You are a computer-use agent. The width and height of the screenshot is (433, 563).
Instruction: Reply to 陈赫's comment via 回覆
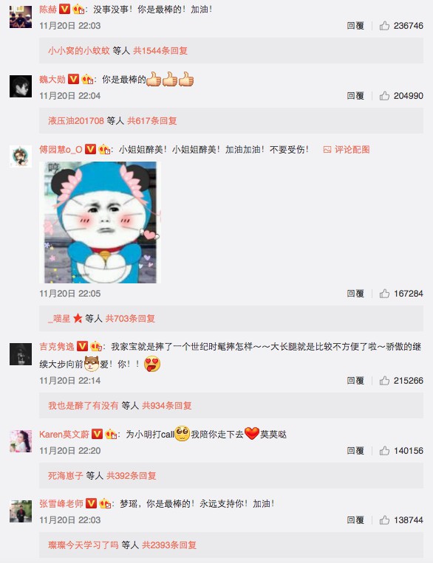(355, 26)
